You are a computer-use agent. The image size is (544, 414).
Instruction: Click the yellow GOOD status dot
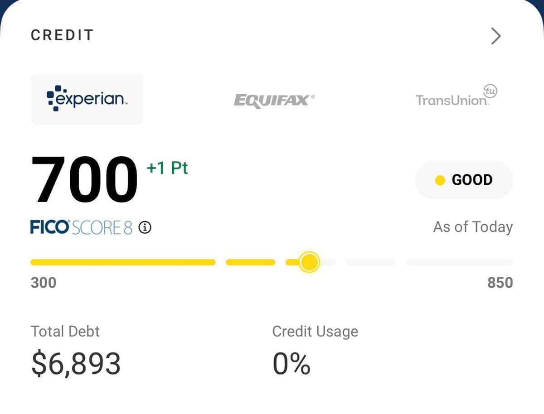440,180
